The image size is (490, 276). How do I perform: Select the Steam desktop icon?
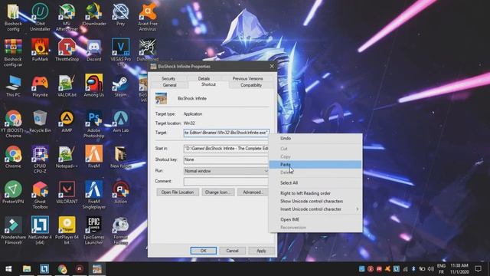pyautogui.click(x=121, y=85)
